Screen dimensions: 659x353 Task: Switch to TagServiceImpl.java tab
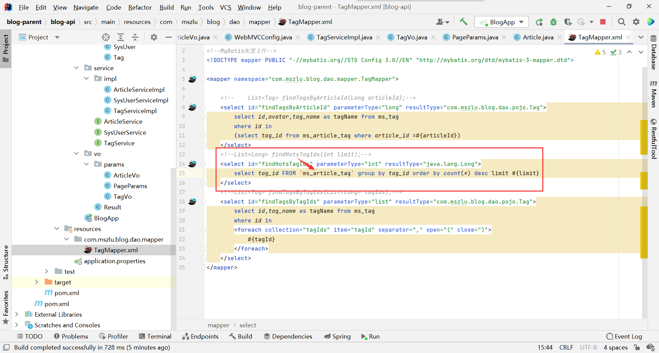(344, 37)
